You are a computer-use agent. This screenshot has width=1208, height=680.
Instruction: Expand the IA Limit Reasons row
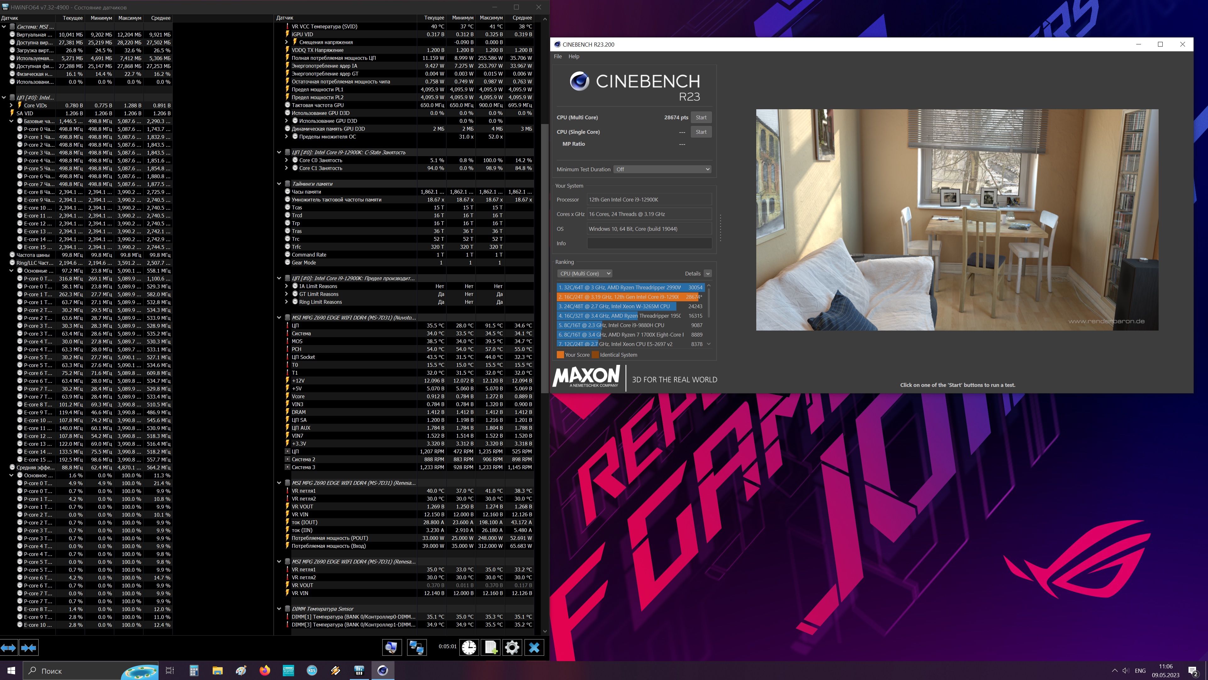point(287,286)
